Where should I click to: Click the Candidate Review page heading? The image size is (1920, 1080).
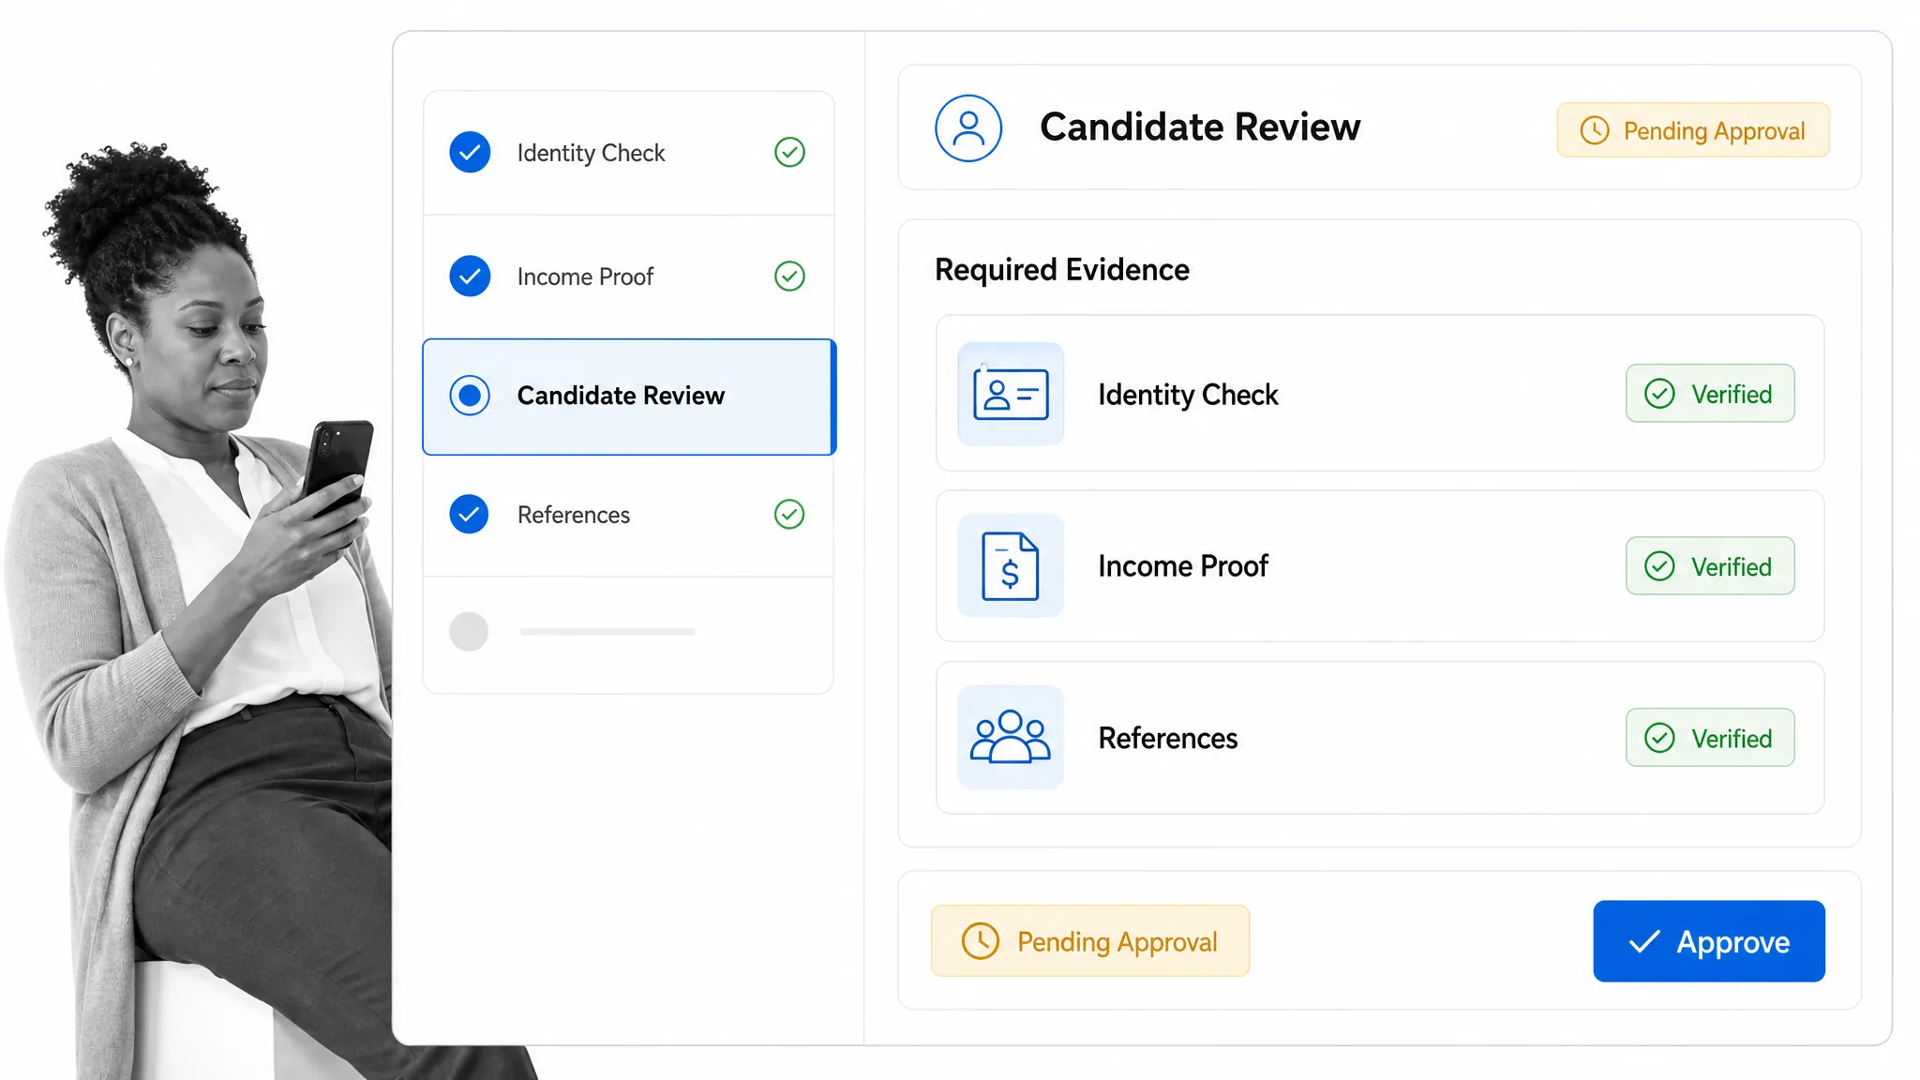pyautogui.click(x=1200, y=127)
